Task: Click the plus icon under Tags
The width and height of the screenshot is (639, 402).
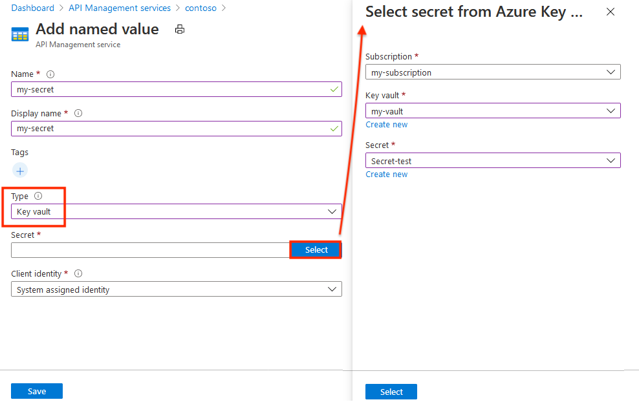Action: pyautogui.click(x=19, y=171)
